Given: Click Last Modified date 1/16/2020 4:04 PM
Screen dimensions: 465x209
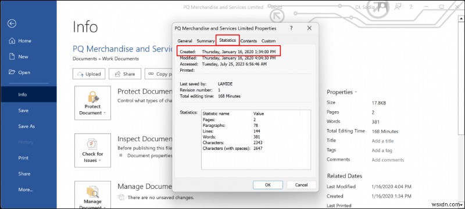Looking at the screenshot, I should [x=391, y=186].
